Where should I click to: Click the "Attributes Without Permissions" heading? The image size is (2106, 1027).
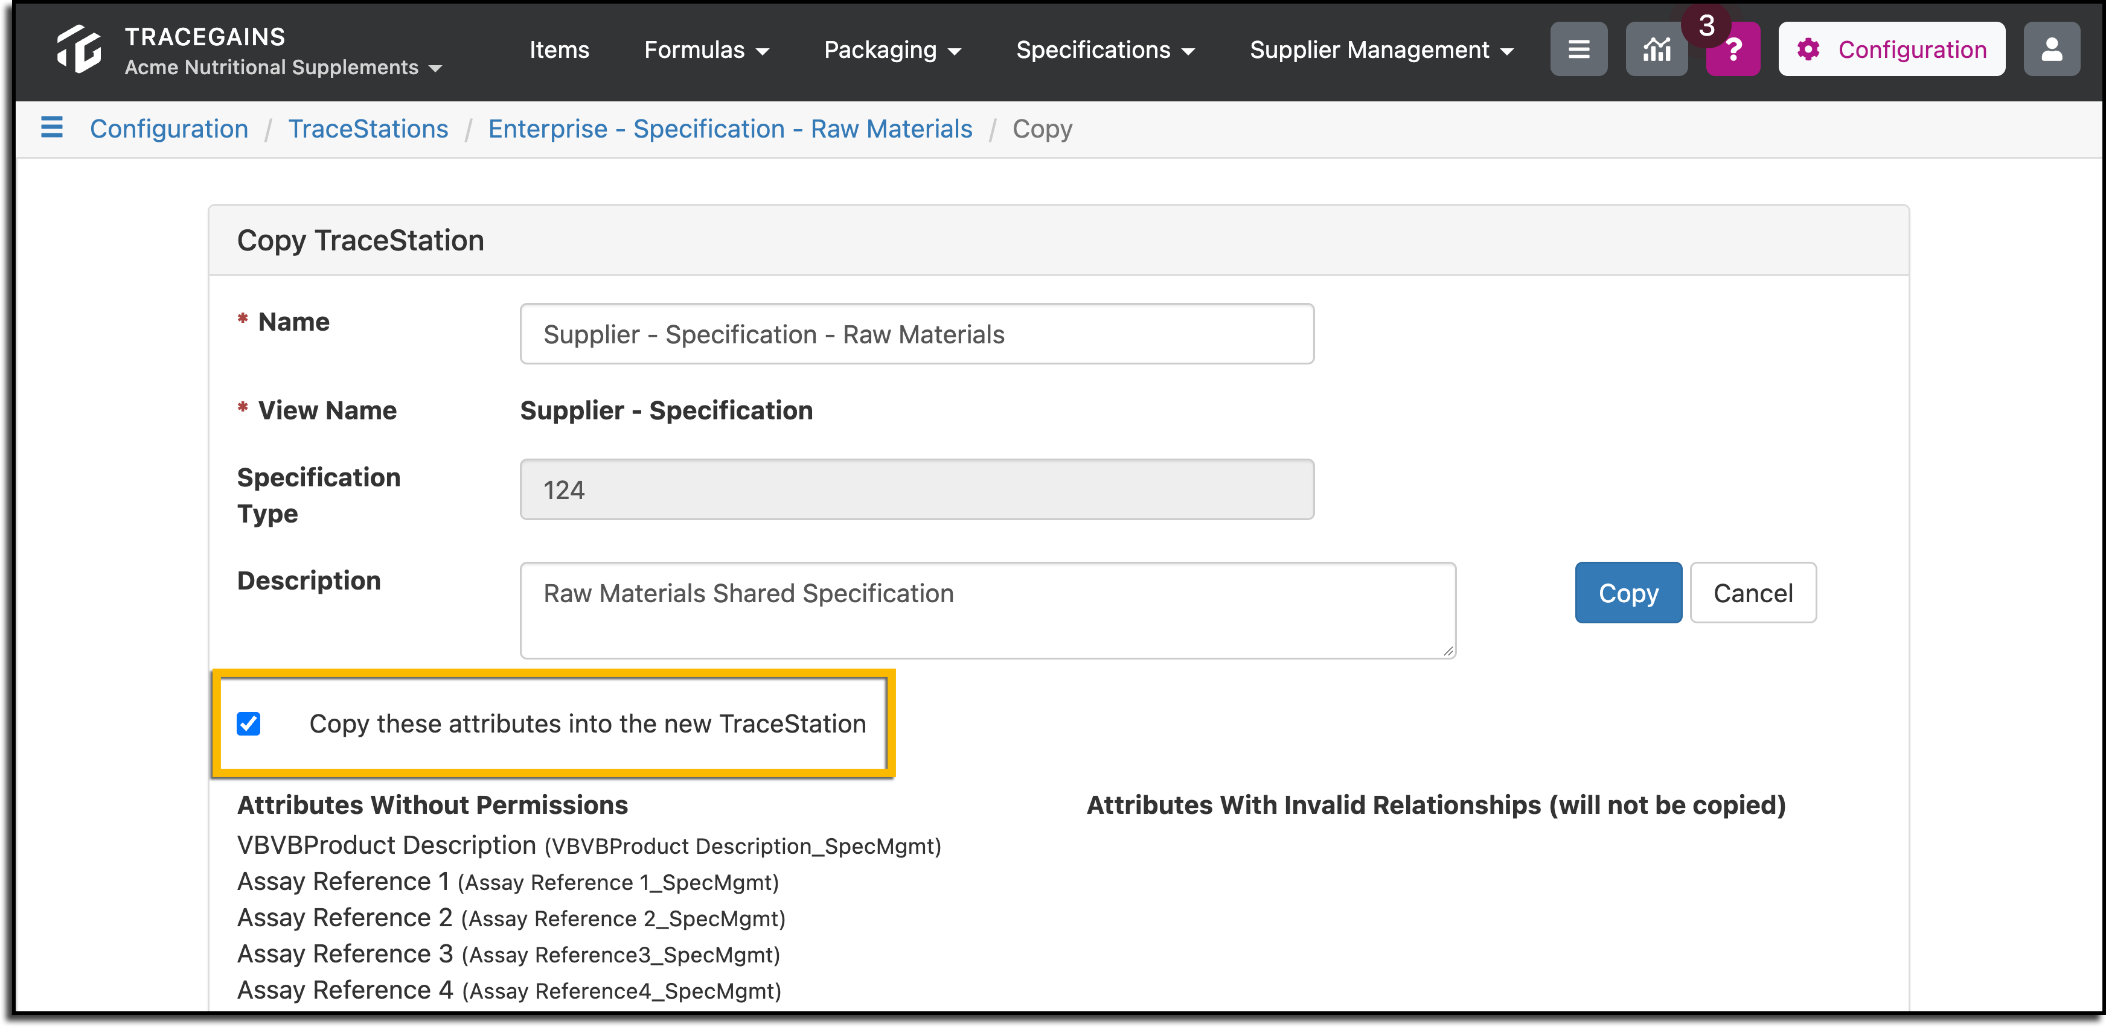(x=432, y=805)
